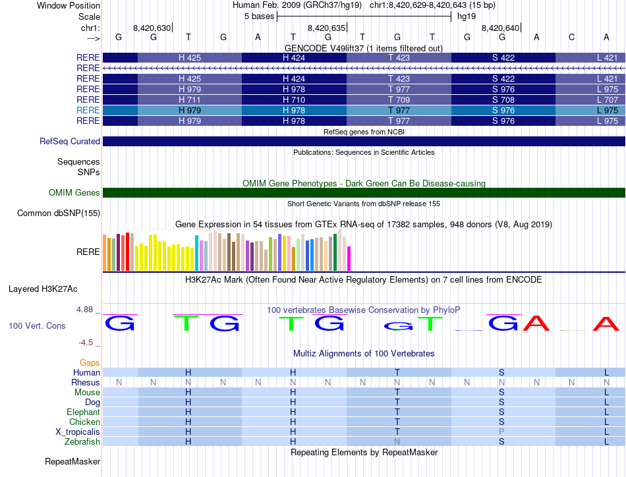Click the L residue in Chicken row
The height and width of the screenshot is (477, 626).
point(606,422)
